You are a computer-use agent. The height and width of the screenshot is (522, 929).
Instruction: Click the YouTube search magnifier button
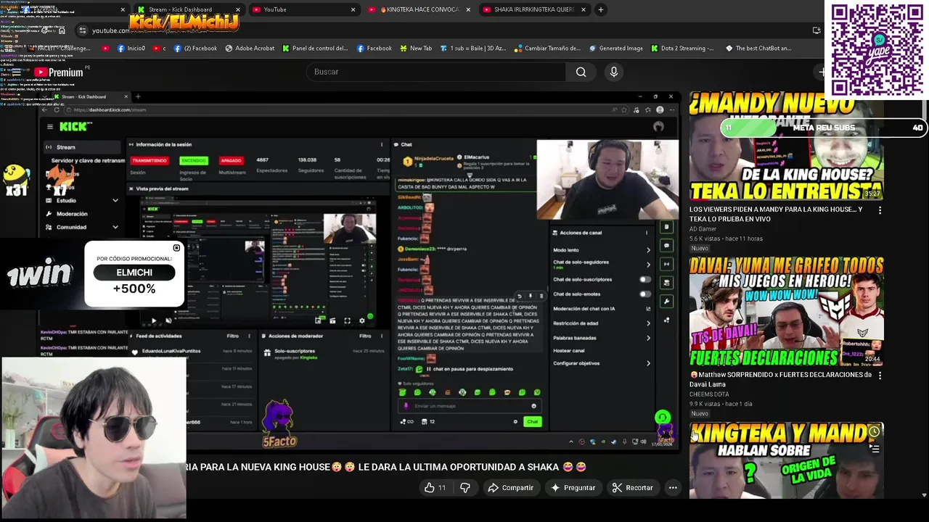[581, 72]
